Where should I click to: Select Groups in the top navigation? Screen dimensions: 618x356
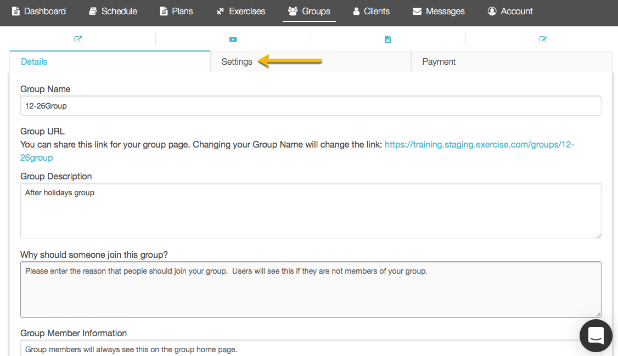(x=309, y=11)
